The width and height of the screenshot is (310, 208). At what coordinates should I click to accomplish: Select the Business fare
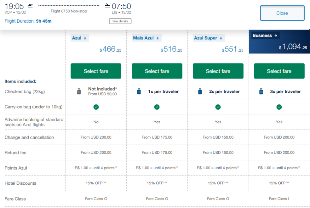click(279, 71)
